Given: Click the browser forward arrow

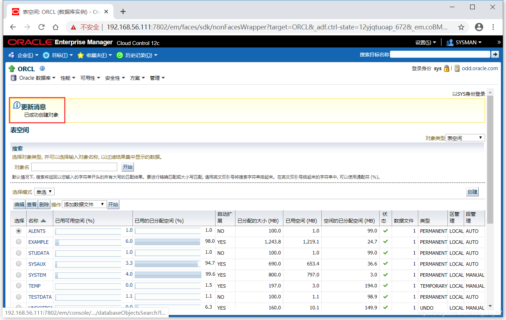Looking at the screenshot, I should (27, 27).
